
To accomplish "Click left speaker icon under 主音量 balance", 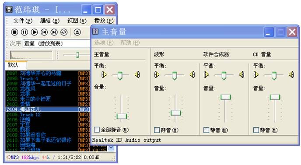I will [104, 74].
